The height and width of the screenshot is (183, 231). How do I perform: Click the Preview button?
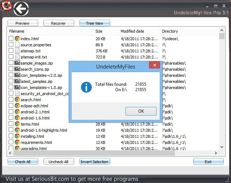click(23, 23)
